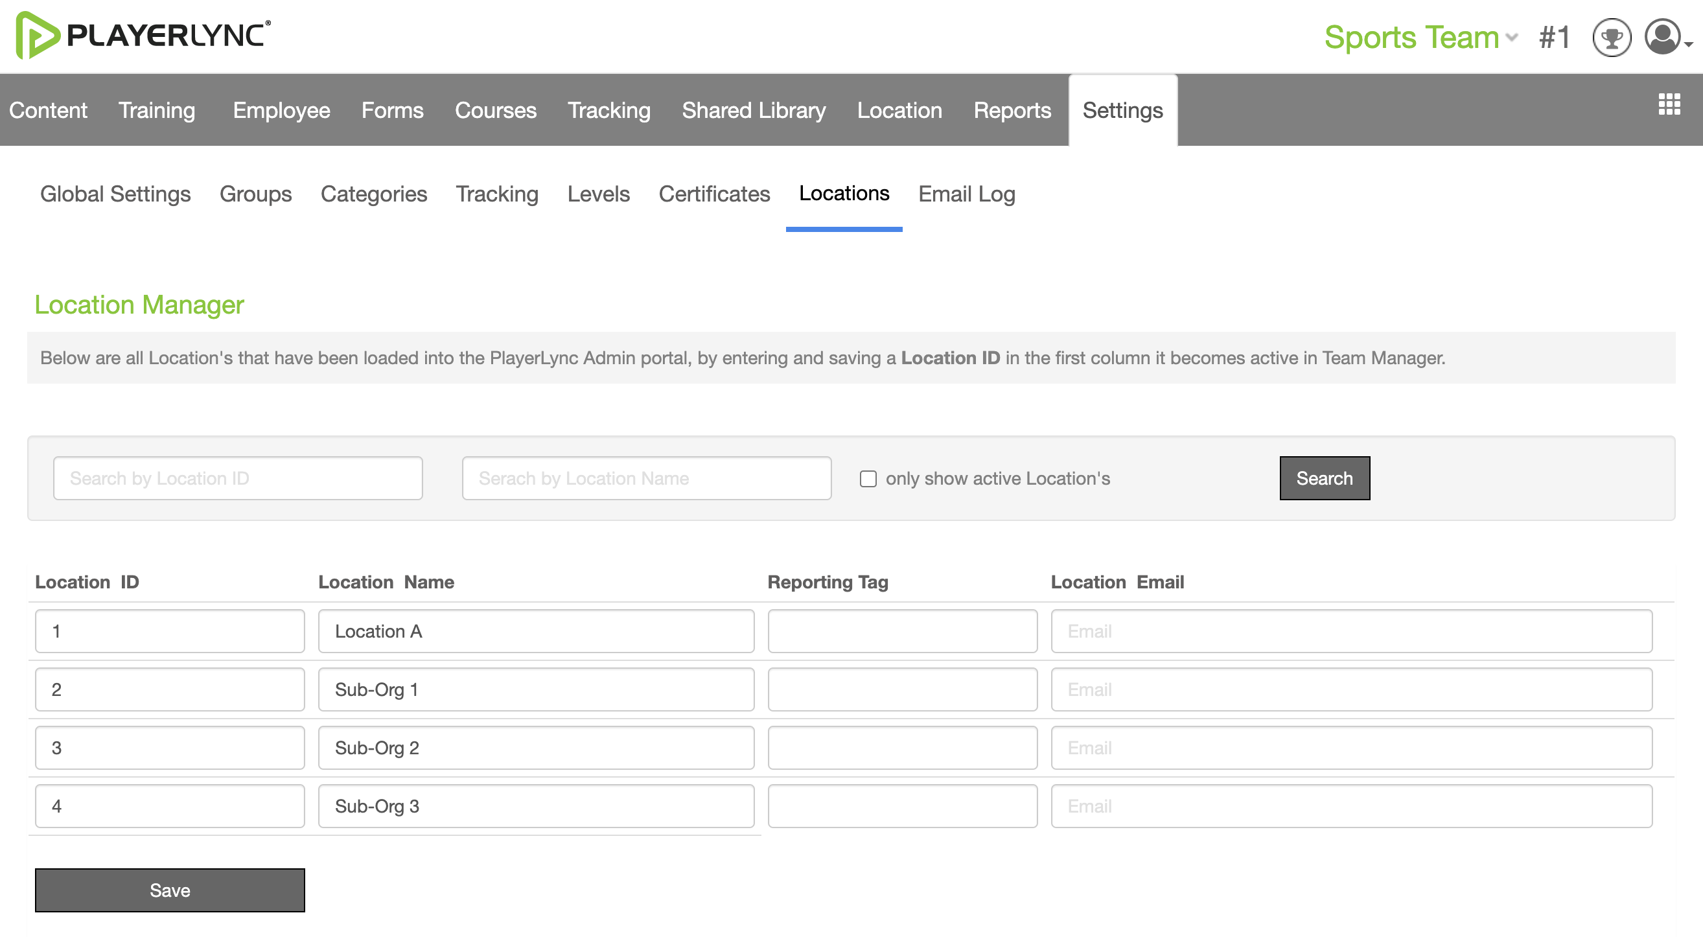
Task: Click the Email field for Sub-Org 2
Action: 1351,748
